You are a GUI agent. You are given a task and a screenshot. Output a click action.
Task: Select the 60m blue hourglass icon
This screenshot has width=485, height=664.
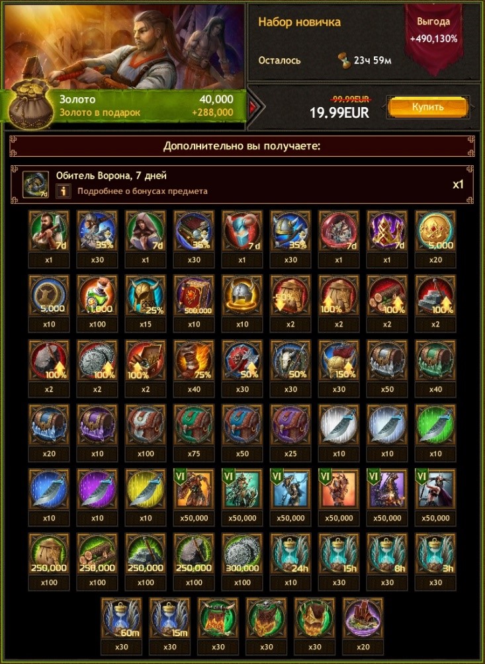pos(122,618)
